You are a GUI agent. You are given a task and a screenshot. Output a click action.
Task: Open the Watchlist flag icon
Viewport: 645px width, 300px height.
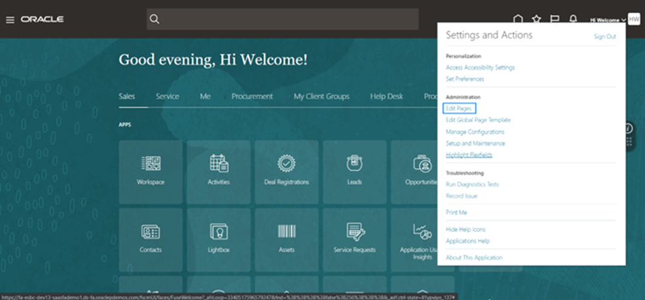554,19
